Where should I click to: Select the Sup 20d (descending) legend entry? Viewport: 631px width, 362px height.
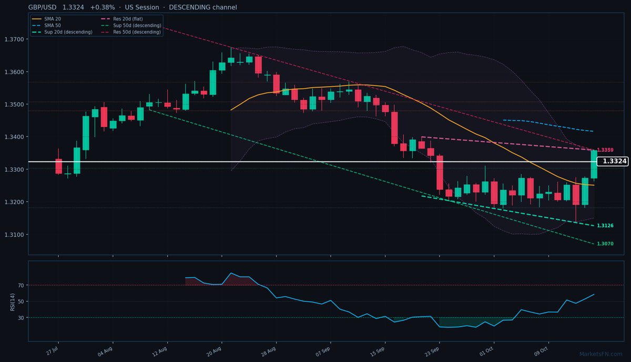pos(62,32)
